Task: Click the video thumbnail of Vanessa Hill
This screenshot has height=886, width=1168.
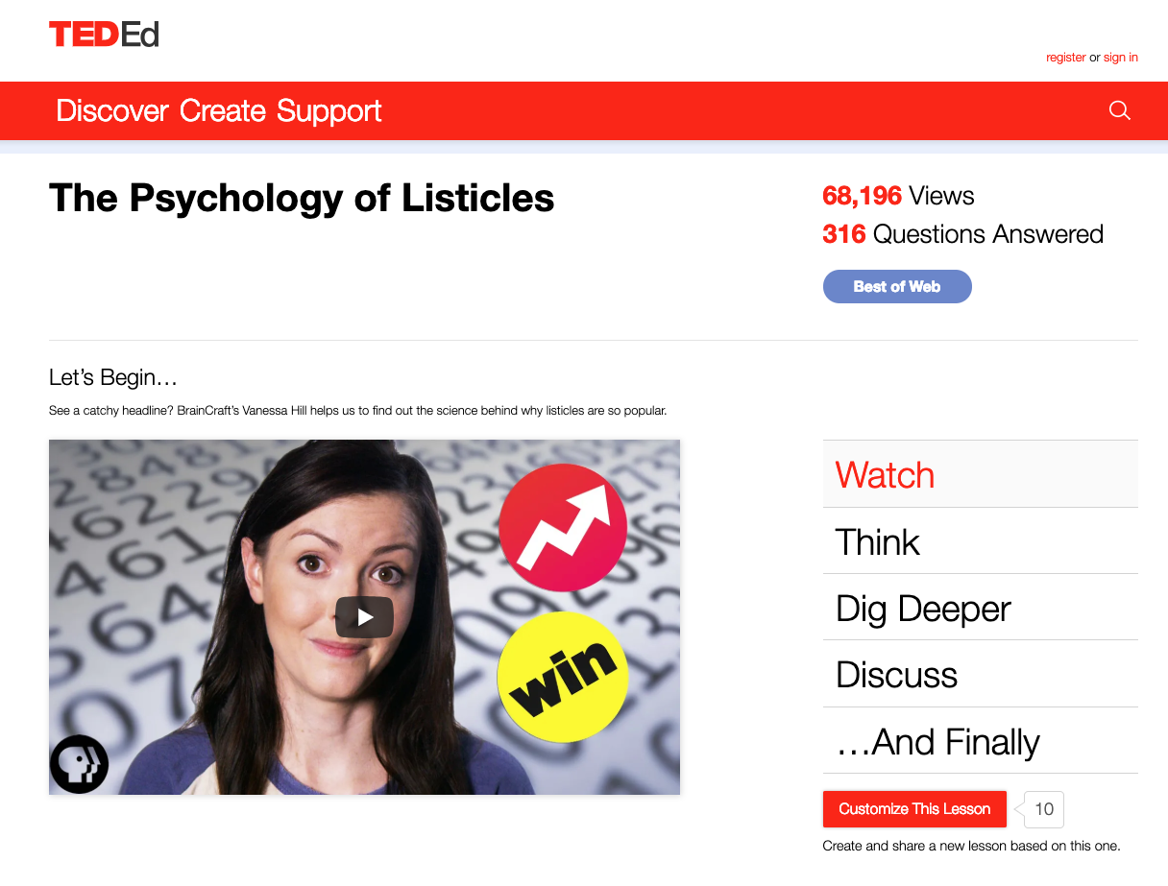Action: pyautogui.click(x=364, y=617)
